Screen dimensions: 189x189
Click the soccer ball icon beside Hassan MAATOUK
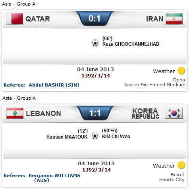(95, 136)
